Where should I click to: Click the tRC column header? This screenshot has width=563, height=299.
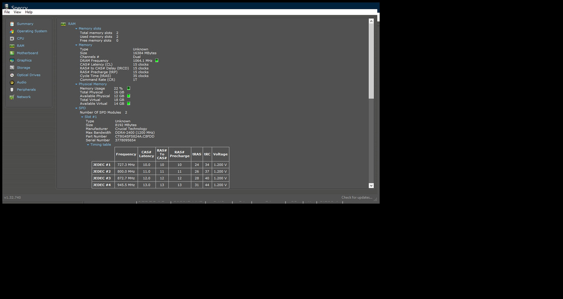207,154
